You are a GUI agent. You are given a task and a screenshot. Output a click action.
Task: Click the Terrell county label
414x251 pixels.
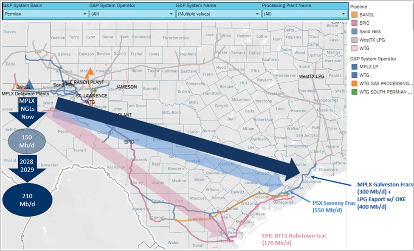(x=80, y=150)
